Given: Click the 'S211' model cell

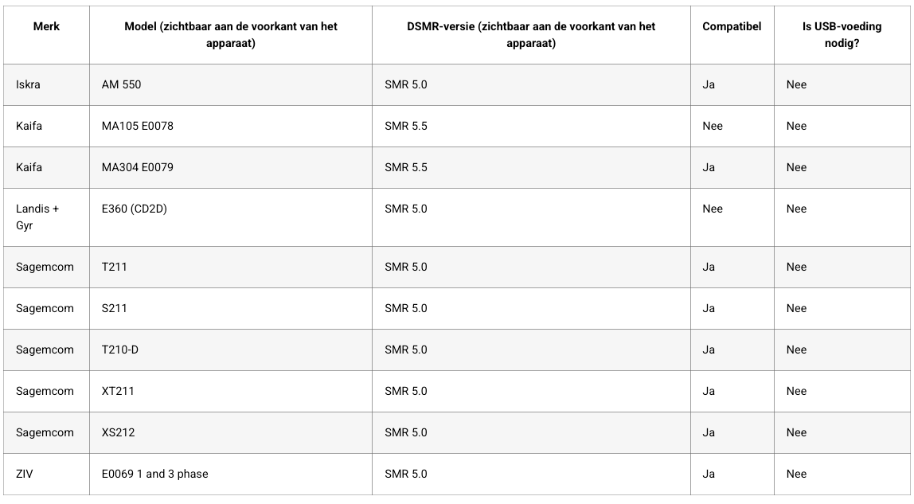Looking at the screenshot, I should (114, 308).
